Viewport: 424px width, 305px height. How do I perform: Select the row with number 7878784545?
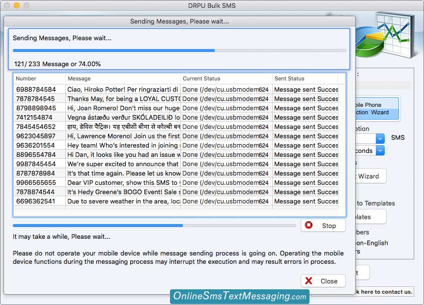pos(176,99)
